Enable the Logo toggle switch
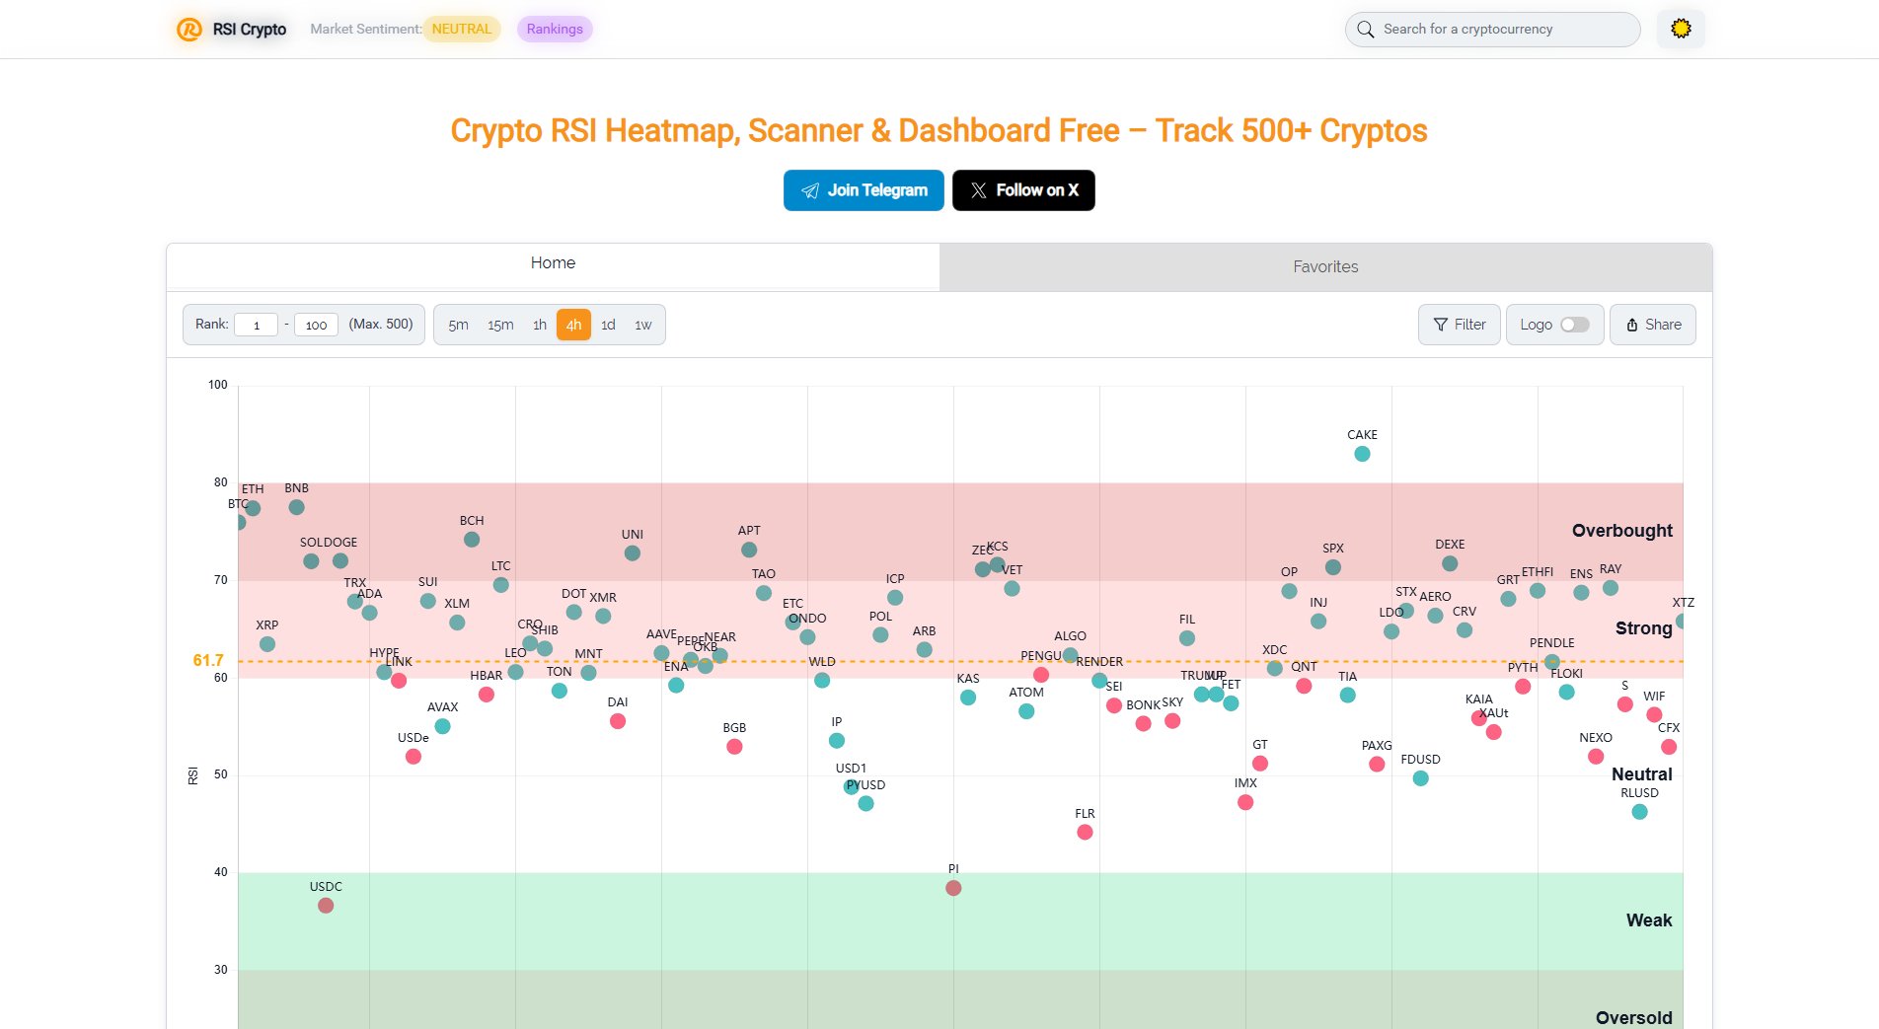 (1574, 325)
